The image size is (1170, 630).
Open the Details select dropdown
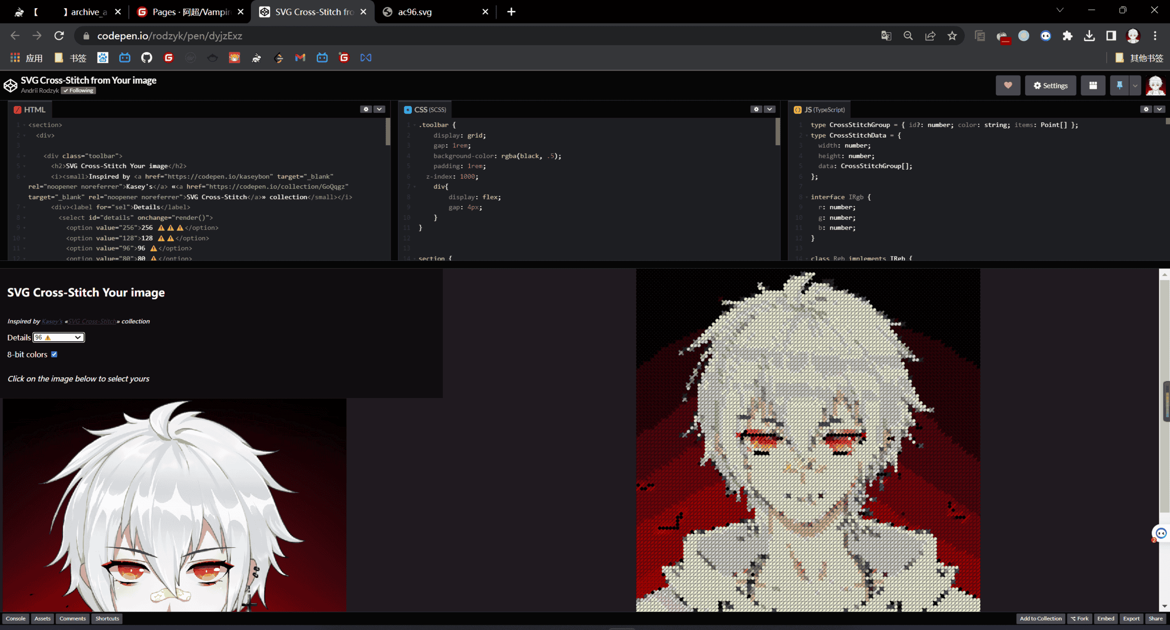[x=58, y=337]
